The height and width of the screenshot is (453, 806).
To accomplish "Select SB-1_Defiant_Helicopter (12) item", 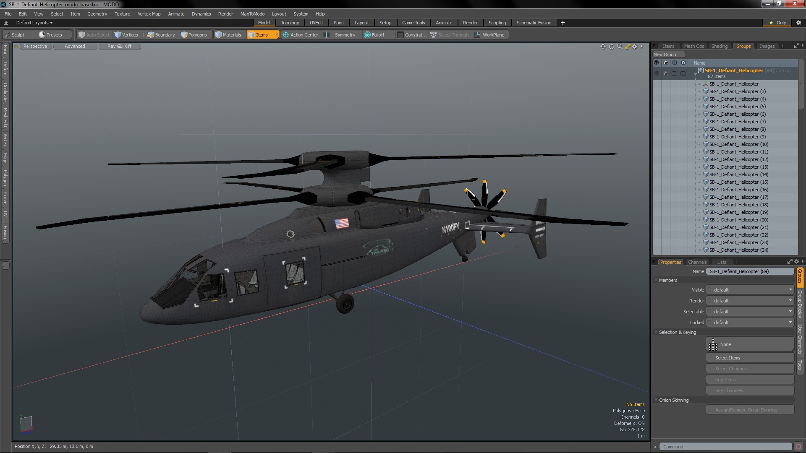I will pyautogui.click(x=739, y=159).
